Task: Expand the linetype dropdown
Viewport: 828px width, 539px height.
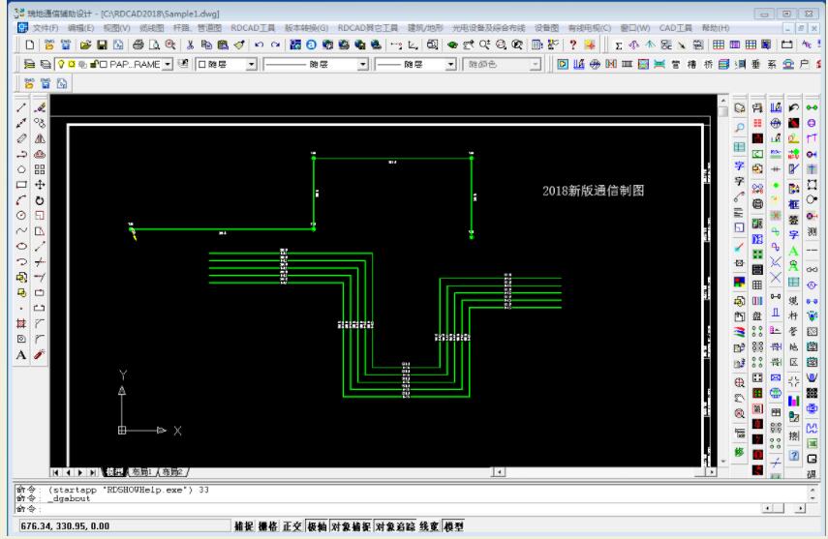Action: (363, 64)
